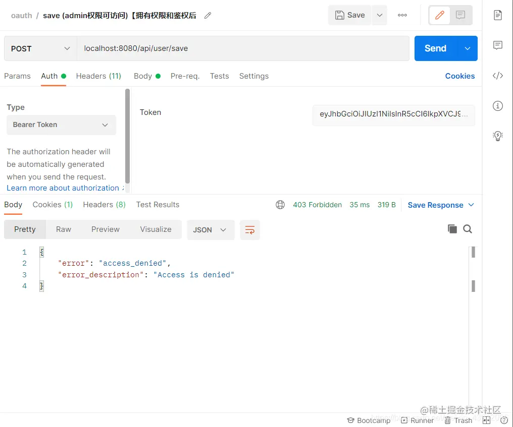Expand the Save options arrow
Image resolution: width=513 pixels, height=427 pixels.
pyautogui.click(x=380, y=15)
